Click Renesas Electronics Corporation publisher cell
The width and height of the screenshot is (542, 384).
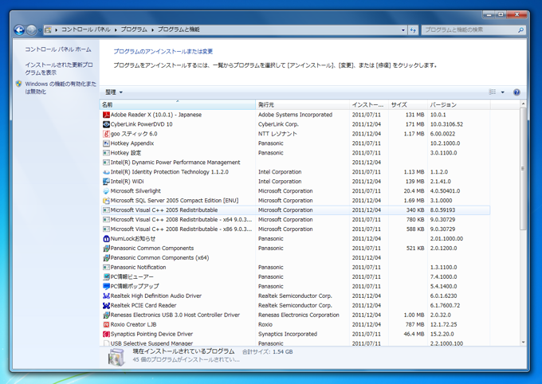coord(299,315)
